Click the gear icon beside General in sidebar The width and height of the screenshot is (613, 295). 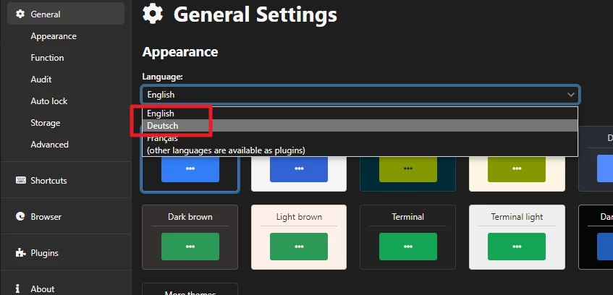pos(20,14)
